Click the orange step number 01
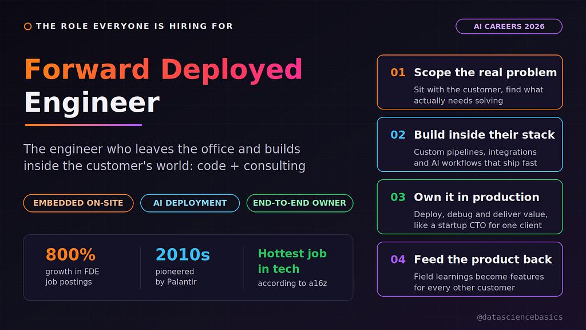 pos(398,73)
